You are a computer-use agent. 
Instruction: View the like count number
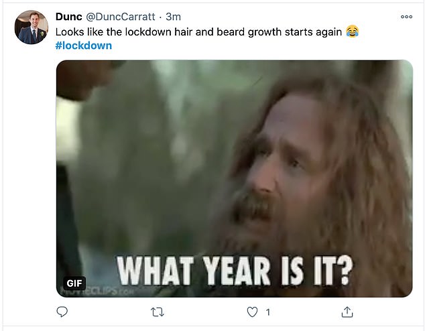coord(268,312)
